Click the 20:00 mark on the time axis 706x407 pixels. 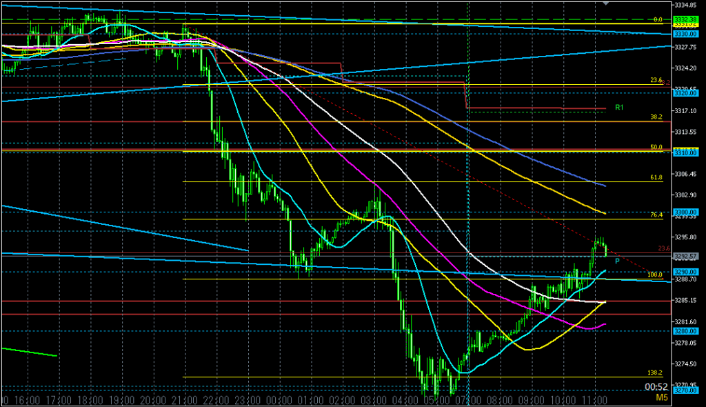[153, 400]
